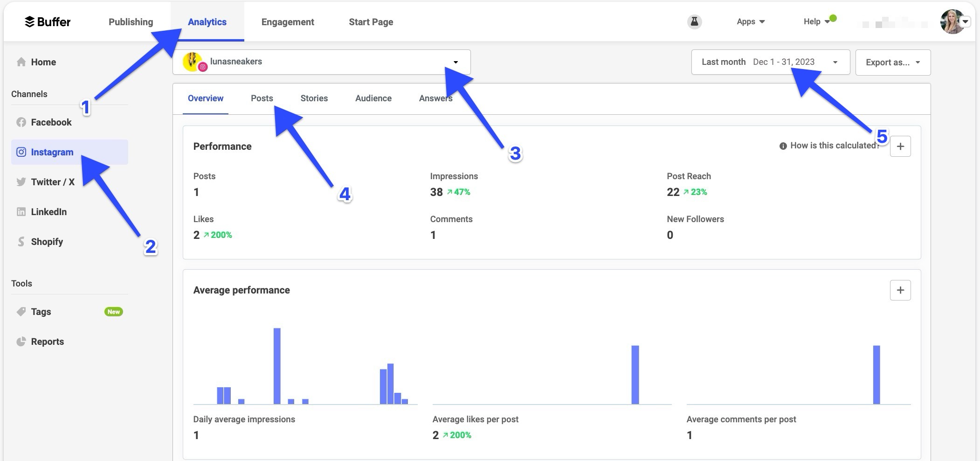Add Performance widget to a report
Viewport: 980px width, 461px height.
point(900,146)
